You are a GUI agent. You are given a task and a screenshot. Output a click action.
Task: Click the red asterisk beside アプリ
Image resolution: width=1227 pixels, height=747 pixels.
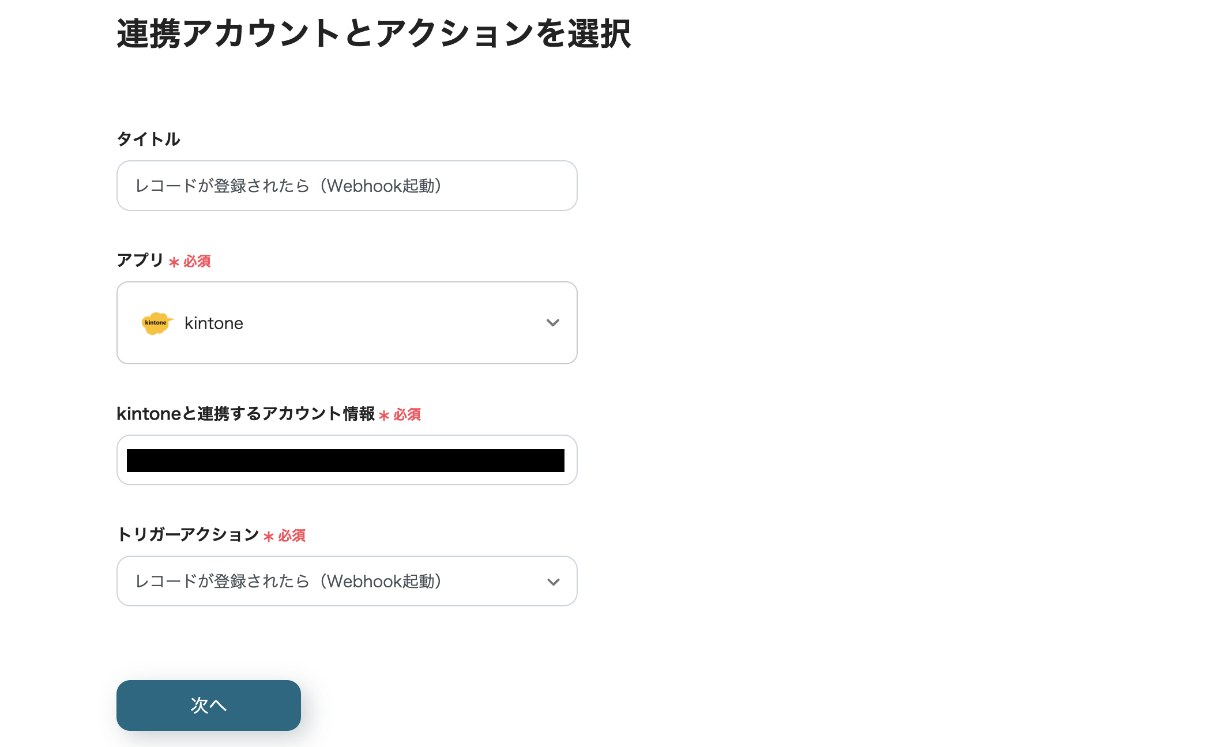173,261
